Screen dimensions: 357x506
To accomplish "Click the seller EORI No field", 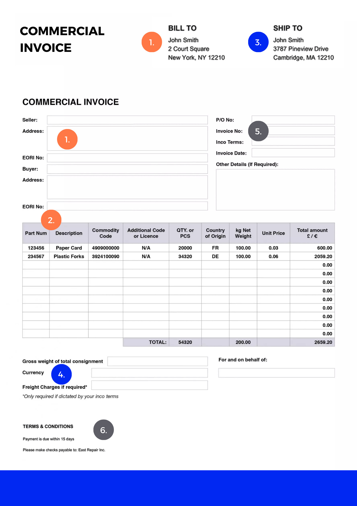I will coord(127,158).
